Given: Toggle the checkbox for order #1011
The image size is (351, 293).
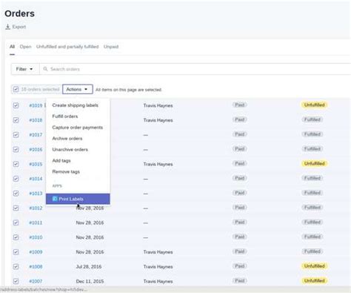Looking at the screenshot, I should 16,223.
